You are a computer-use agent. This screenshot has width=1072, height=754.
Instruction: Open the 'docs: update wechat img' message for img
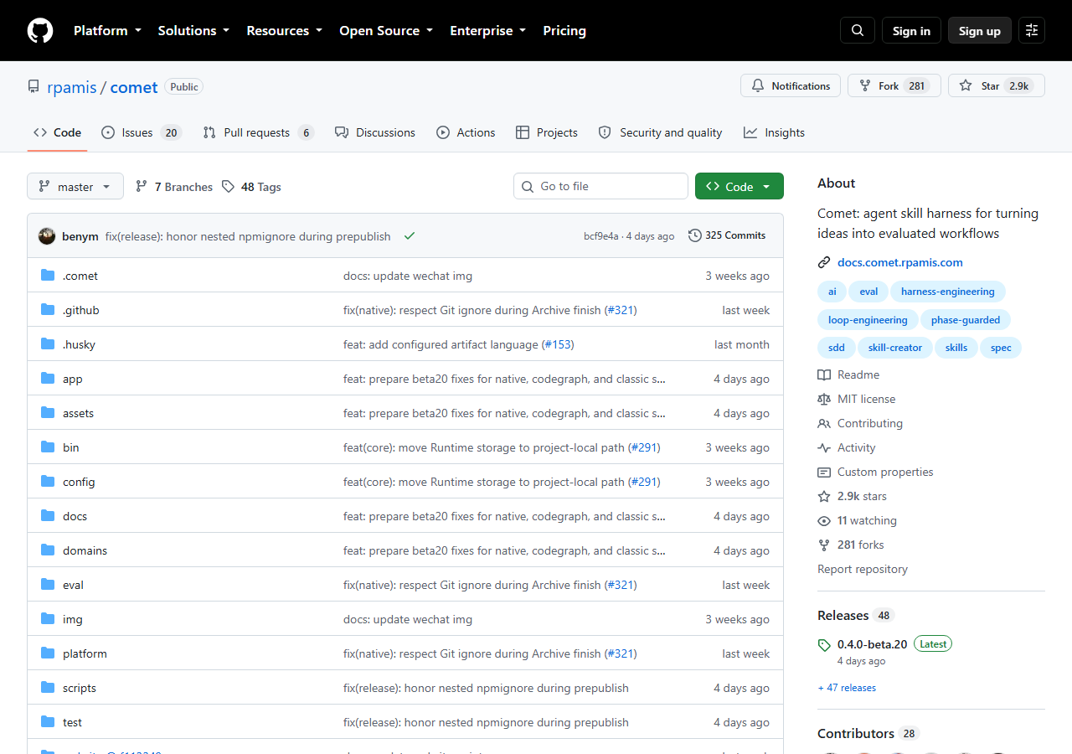pos(408,619)
